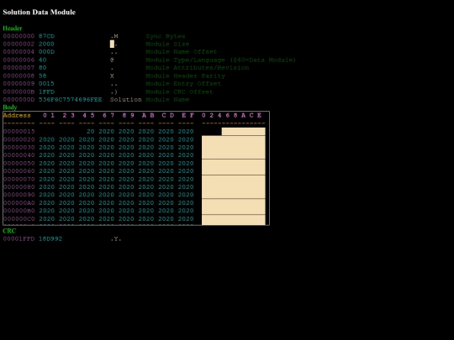Click the Module Type/Language description
454x340 pixels.
220,60
